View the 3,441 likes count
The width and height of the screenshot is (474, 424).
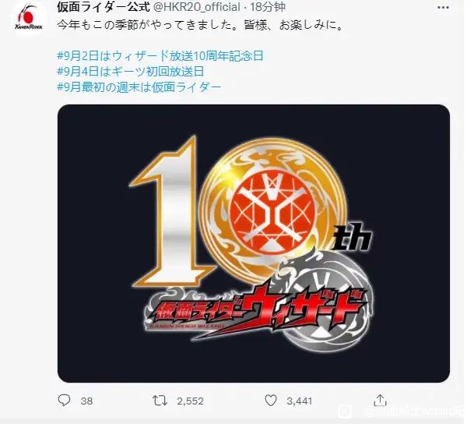click(300, 401)
